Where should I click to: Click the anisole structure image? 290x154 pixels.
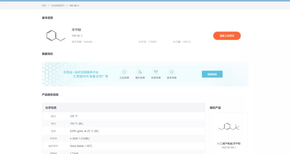[56, 36]
